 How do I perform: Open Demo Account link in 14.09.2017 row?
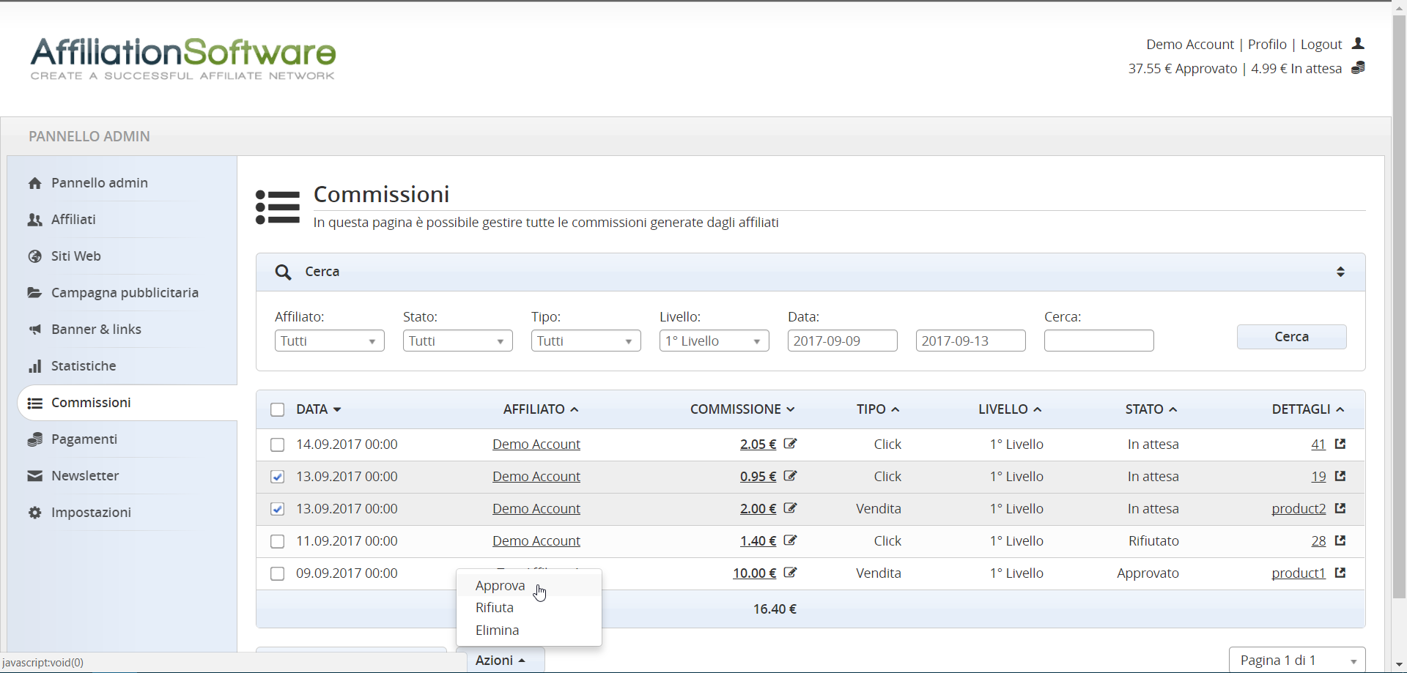click(x=536, y=445)
